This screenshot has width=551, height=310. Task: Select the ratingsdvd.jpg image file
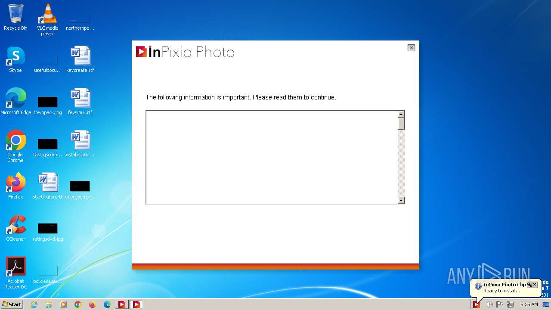coord(47,232)
